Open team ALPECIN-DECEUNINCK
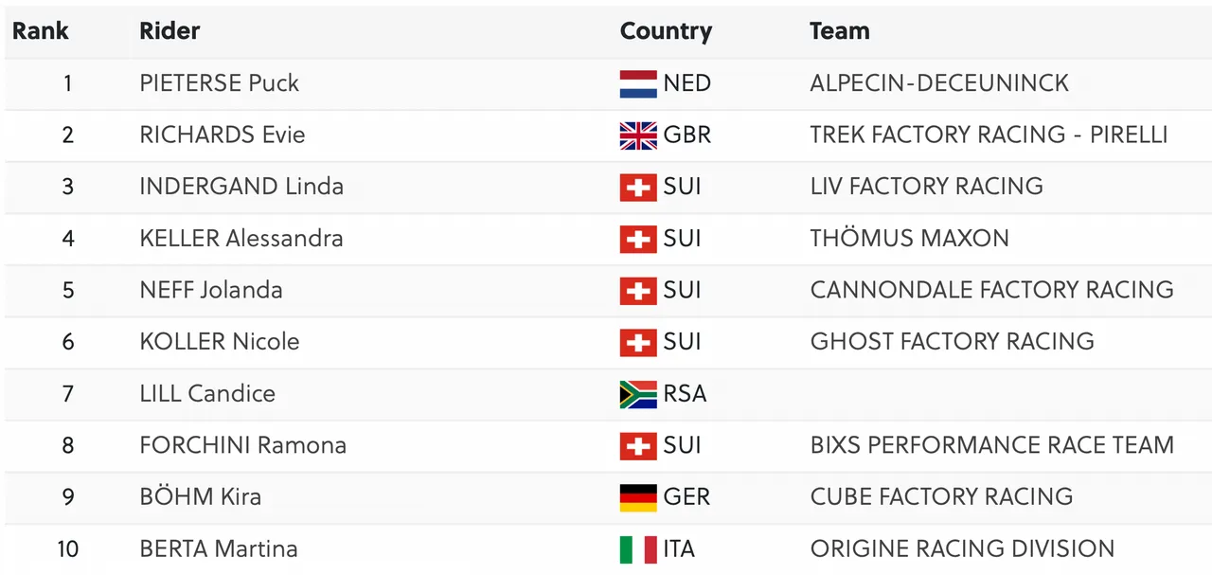Viewport: 1212px width, 575px height. pyautogui.click(x=939, y=83)
